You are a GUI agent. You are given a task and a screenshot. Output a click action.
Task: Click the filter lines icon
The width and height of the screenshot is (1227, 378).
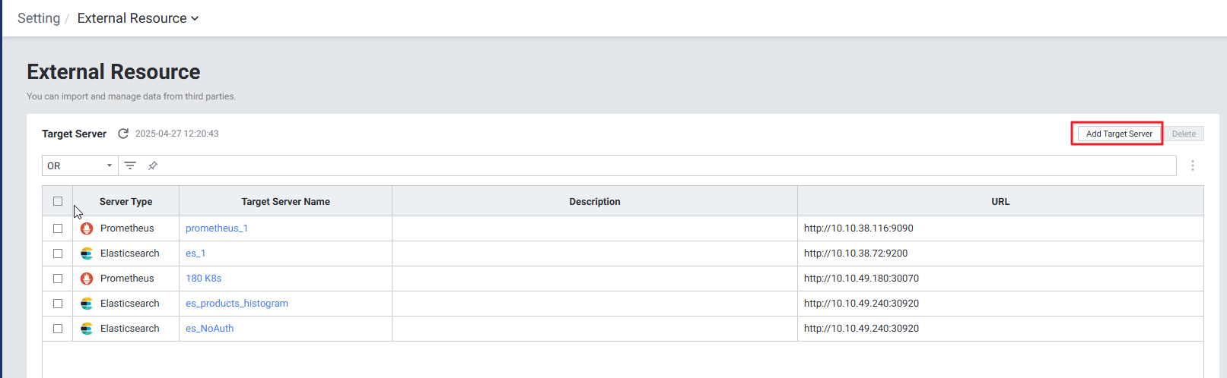130,165
